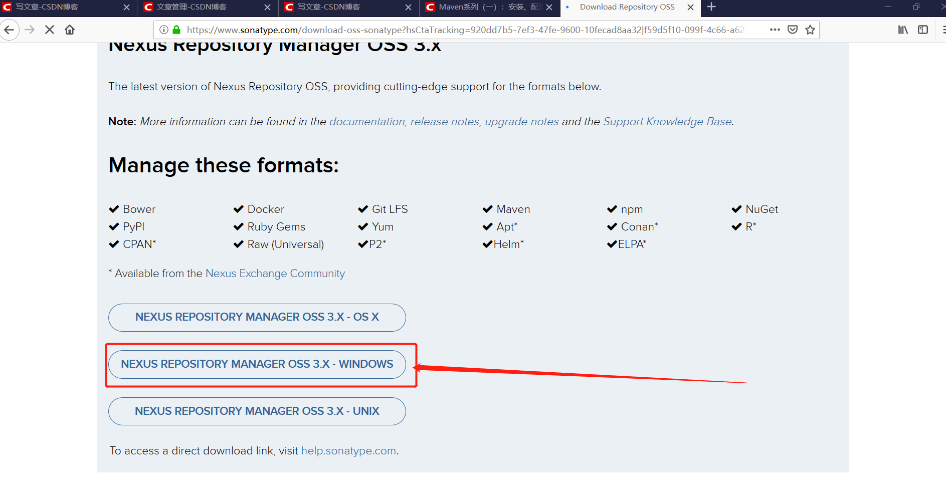The width and height of the screenshot is (946, 500).
Task: Switch to the Maven系列 tab
Action: [x=481, y=7]
